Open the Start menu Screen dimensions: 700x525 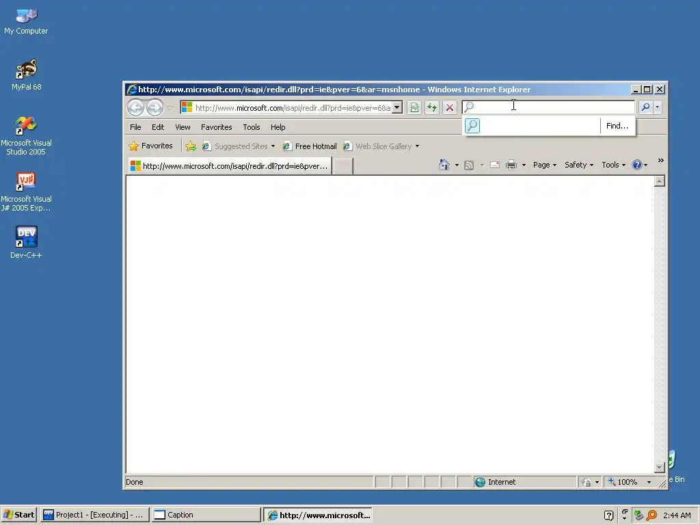20,515
